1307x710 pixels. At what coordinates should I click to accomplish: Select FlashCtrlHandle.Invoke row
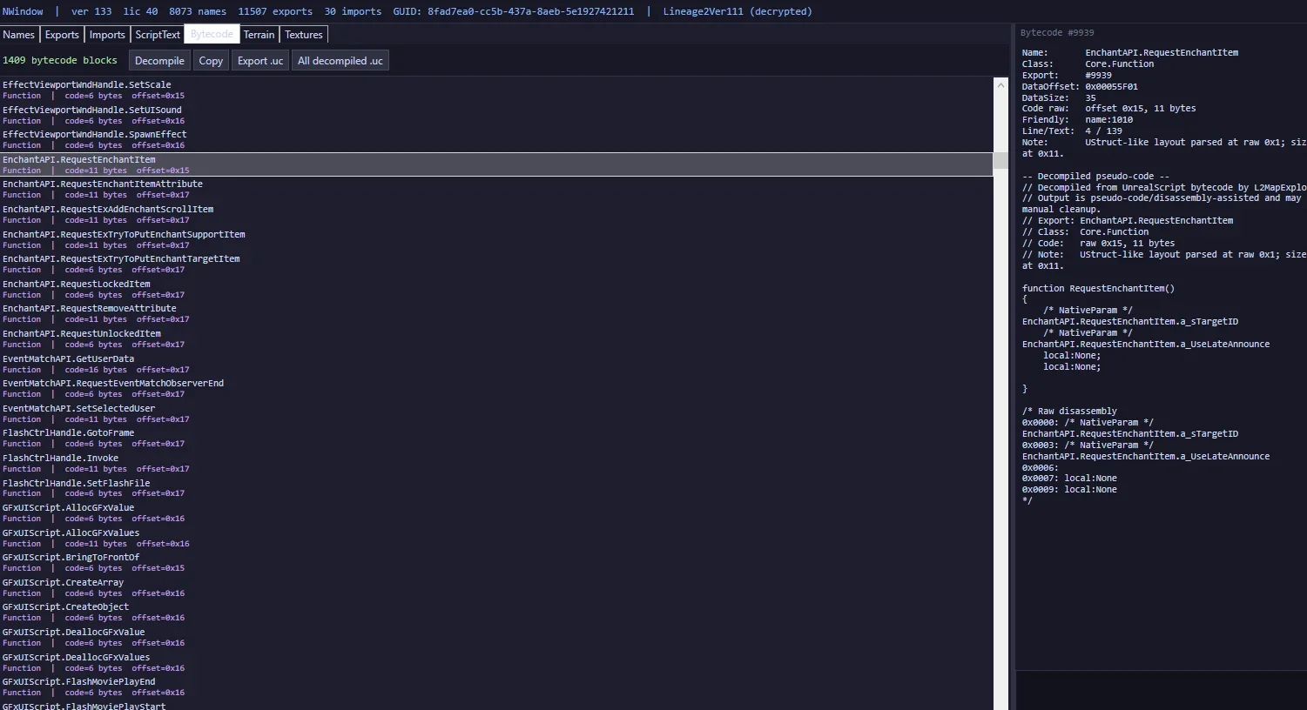point(496,464)
